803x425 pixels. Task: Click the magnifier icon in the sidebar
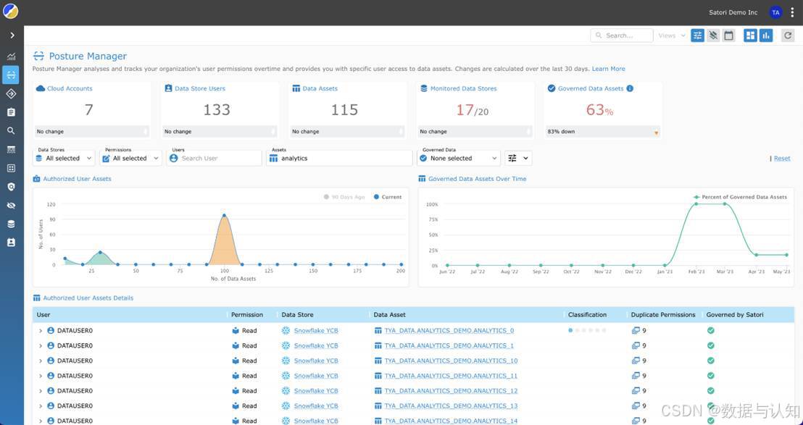click(12, 130)
